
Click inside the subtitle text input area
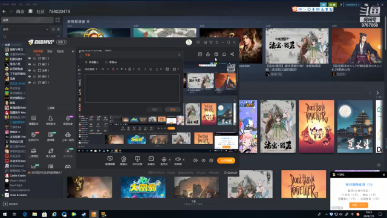132,88
